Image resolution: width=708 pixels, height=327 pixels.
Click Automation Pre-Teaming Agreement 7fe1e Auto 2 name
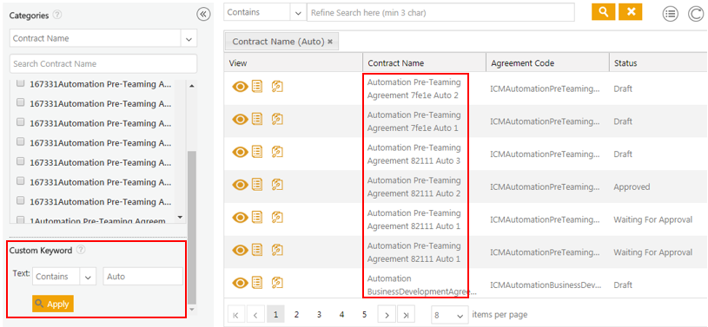click(414, 88)
